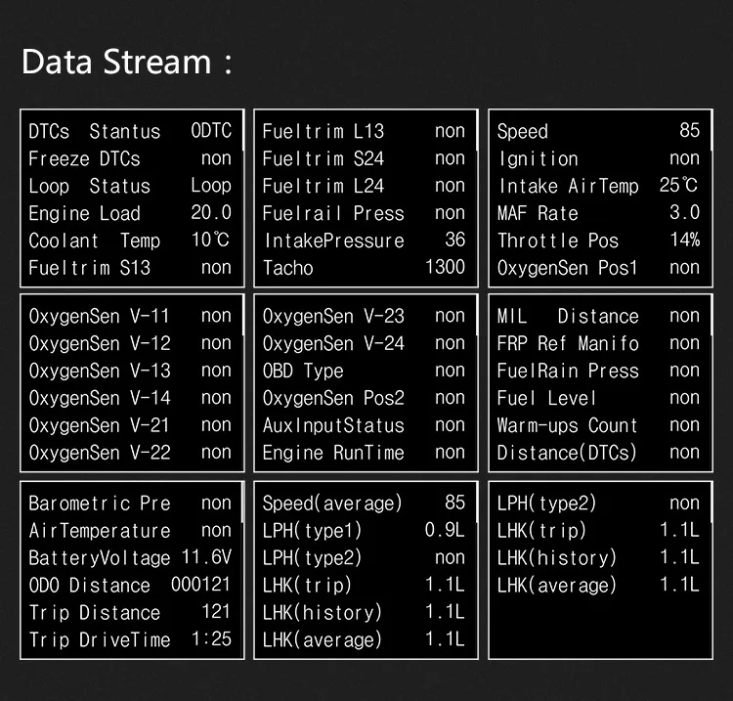This screenshot has width=733, height=701.
Task: Click the Throttle Pos 14% reading
Action: (x=598, y=241)
